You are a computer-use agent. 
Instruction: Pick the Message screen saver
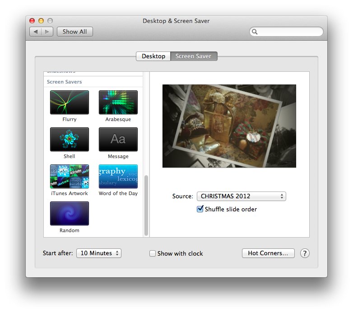click(x=118, y=140)
